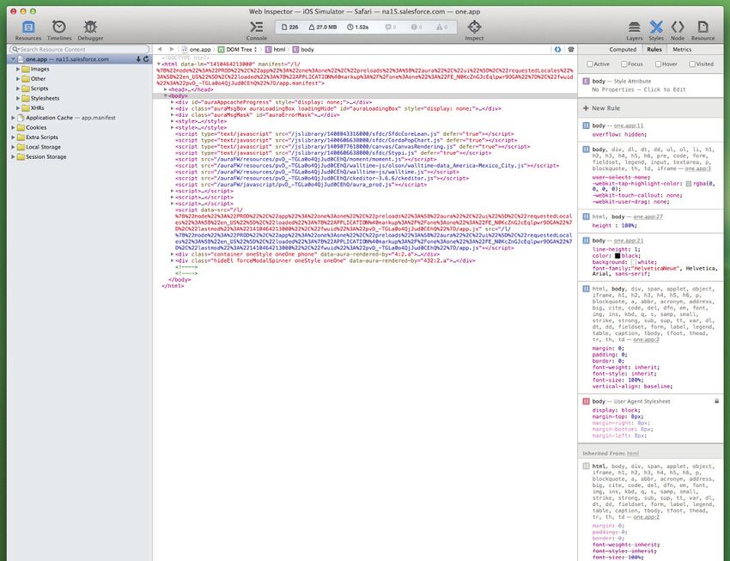Screen dimensions: 730x561
Task: Expand the Images folder
Action: point(18,69)
